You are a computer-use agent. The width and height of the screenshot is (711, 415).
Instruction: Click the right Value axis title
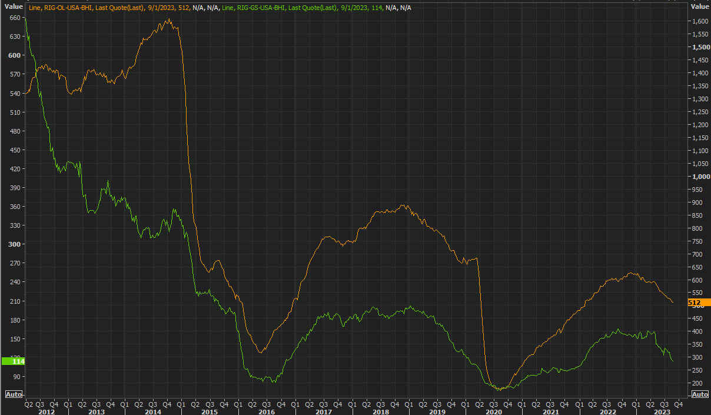tap(700, 7)
